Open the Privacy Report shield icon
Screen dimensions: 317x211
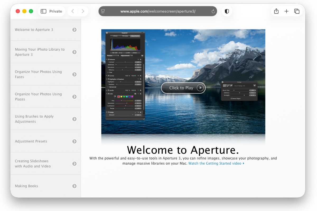click(227, 11)
